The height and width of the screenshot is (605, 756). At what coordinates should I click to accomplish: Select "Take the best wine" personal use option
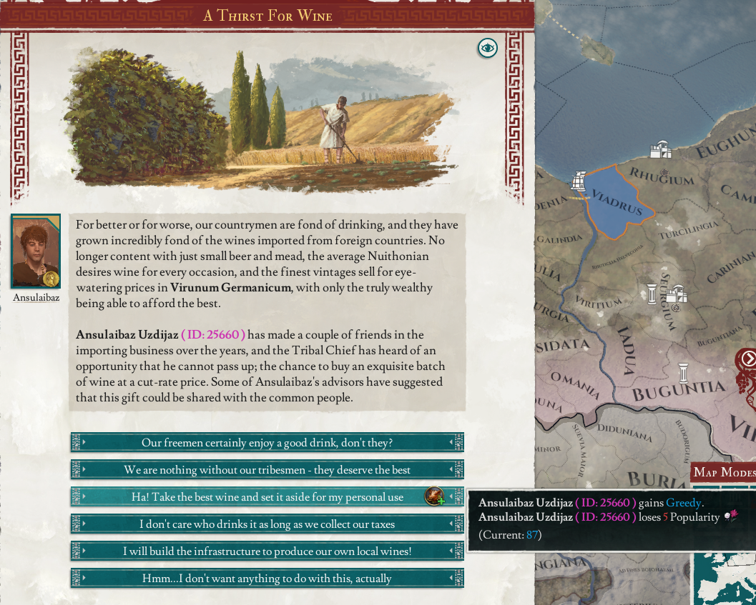[267, 497]
